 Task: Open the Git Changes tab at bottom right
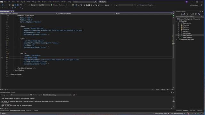193,111
